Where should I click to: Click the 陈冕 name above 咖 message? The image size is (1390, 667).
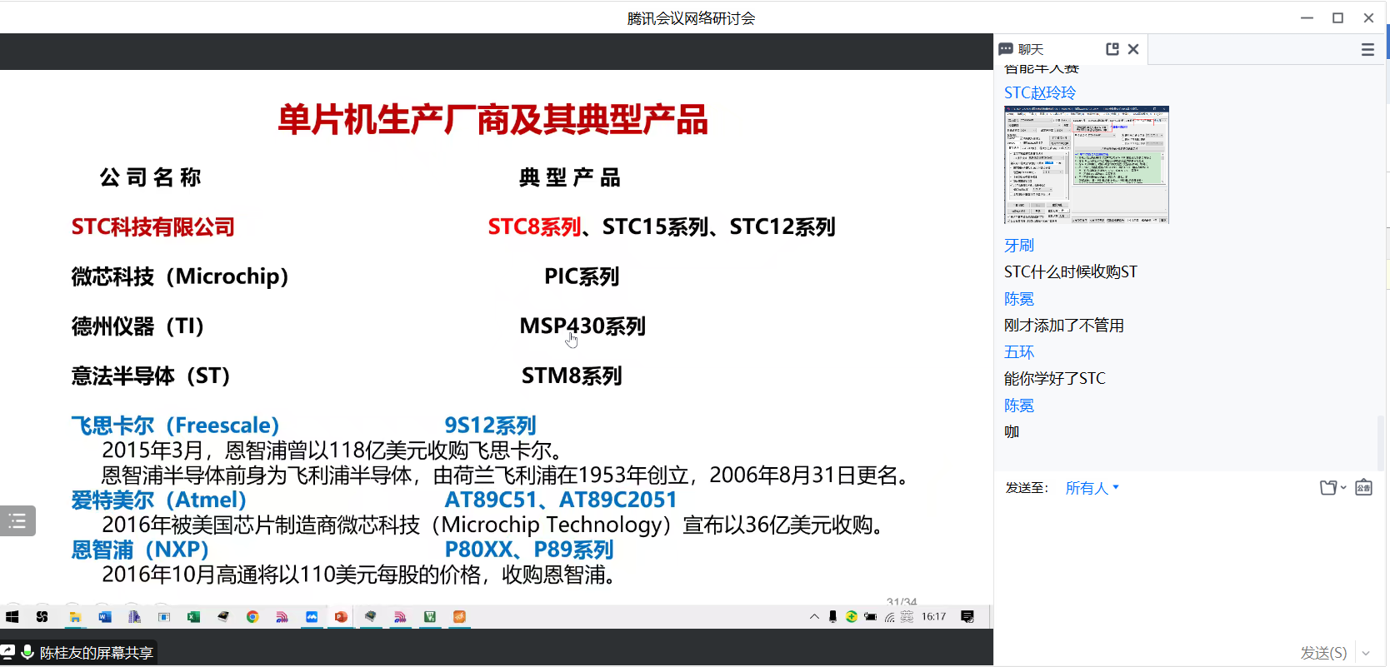coord(1019,406)
